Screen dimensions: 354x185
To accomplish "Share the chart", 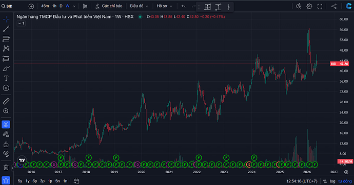I will tap(334, 6).
